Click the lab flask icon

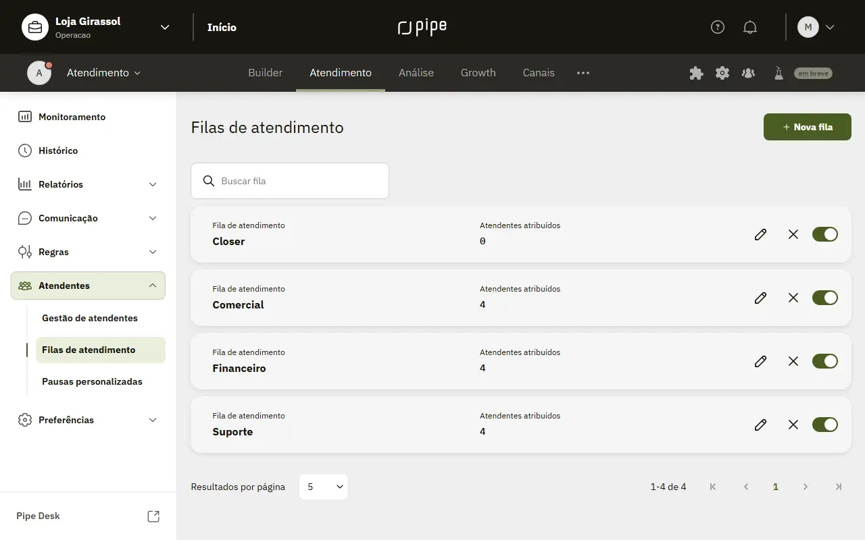coord(778,73)
